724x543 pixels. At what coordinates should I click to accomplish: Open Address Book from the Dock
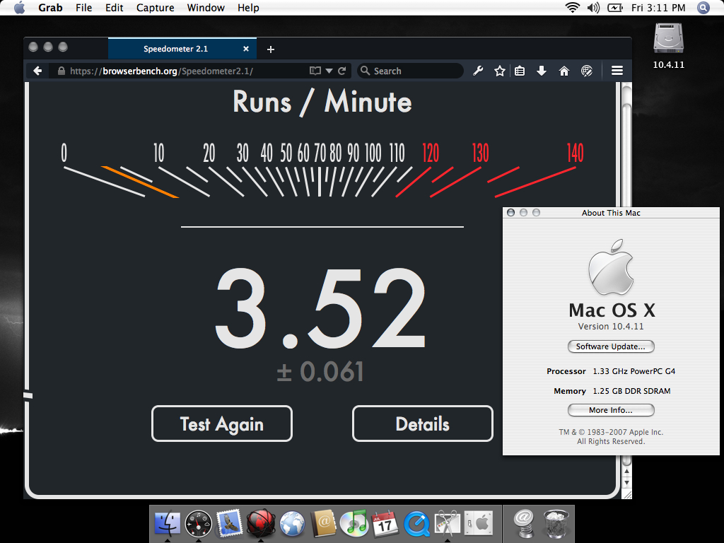pos(323,524)
